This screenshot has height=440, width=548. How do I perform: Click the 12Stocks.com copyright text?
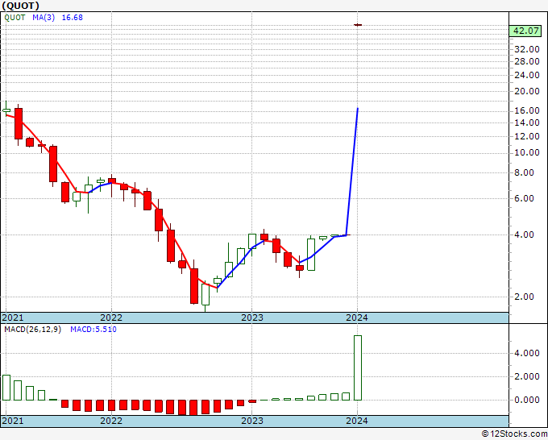coord(514,434)
